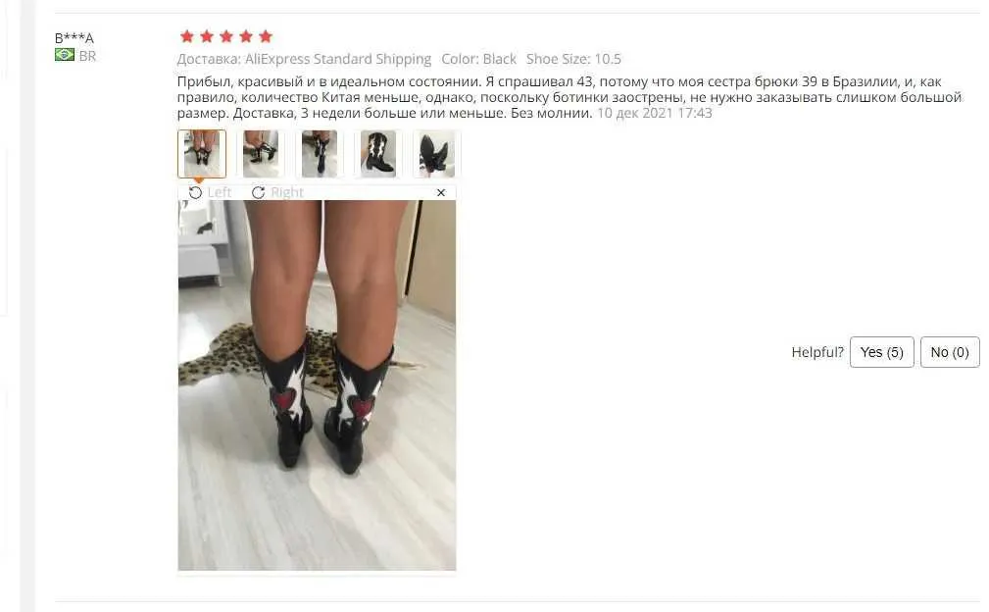Screen dimensions: 989x612
Task: Click the review date 10 дек 2021
Action: click(655, 113)
